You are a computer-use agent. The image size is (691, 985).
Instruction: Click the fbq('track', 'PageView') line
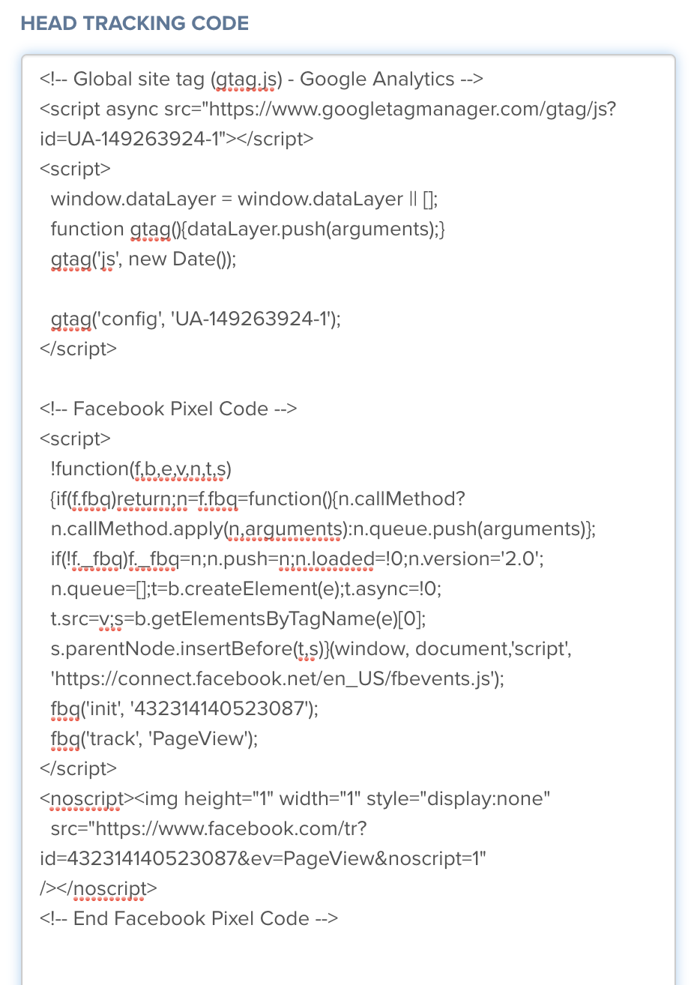[x=154, y=738]
